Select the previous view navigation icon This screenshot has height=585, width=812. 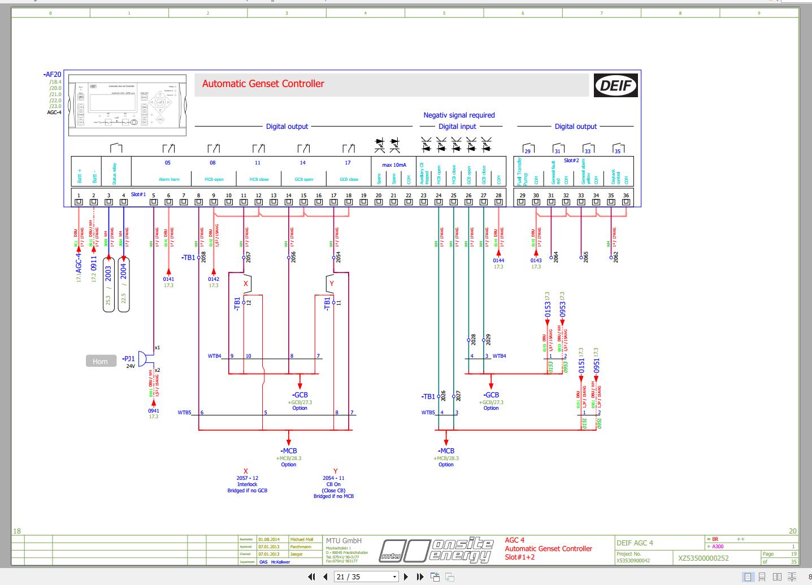[436, 577]
